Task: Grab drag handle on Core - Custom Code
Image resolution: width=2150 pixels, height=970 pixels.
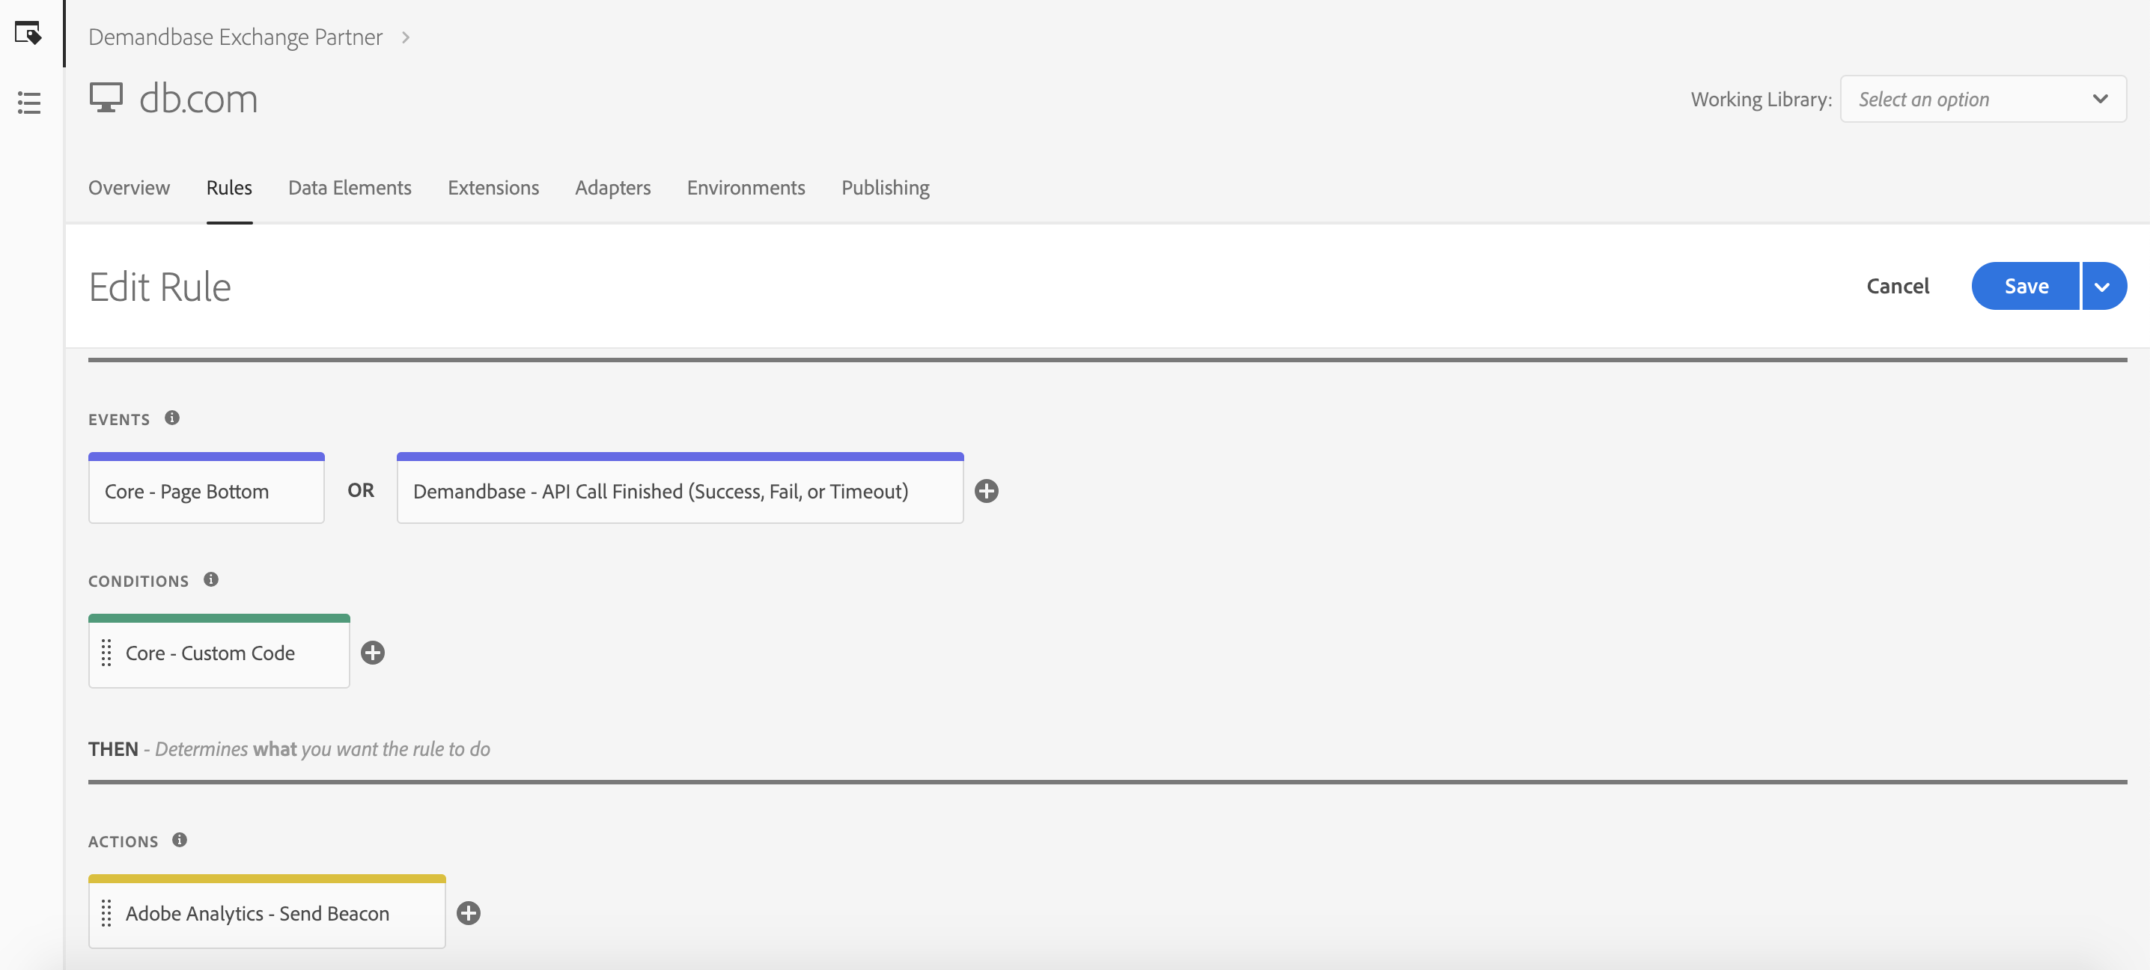Action: pos(106,653)
